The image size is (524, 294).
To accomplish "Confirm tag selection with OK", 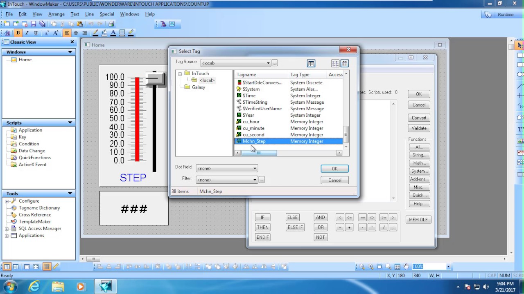I will [334, 169].
